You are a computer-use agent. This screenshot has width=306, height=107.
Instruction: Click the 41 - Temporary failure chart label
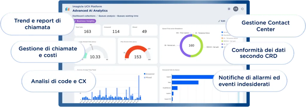[202, 33]
